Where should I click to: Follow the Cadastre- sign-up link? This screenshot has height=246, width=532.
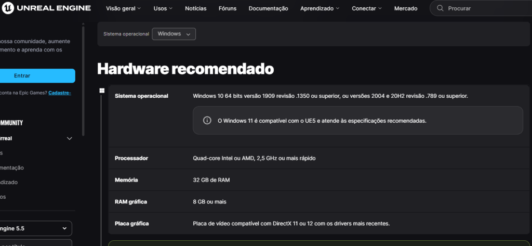(60, 93)
